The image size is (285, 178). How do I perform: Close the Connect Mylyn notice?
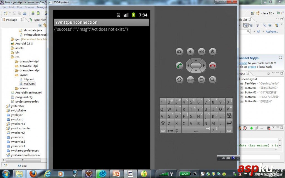pos(281,58)
